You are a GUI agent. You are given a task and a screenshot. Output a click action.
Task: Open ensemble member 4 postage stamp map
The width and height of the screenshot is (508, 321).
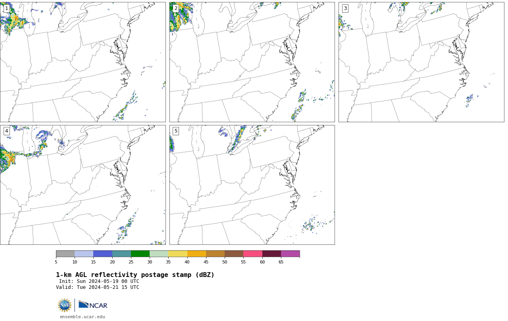(x=83, y=185)
